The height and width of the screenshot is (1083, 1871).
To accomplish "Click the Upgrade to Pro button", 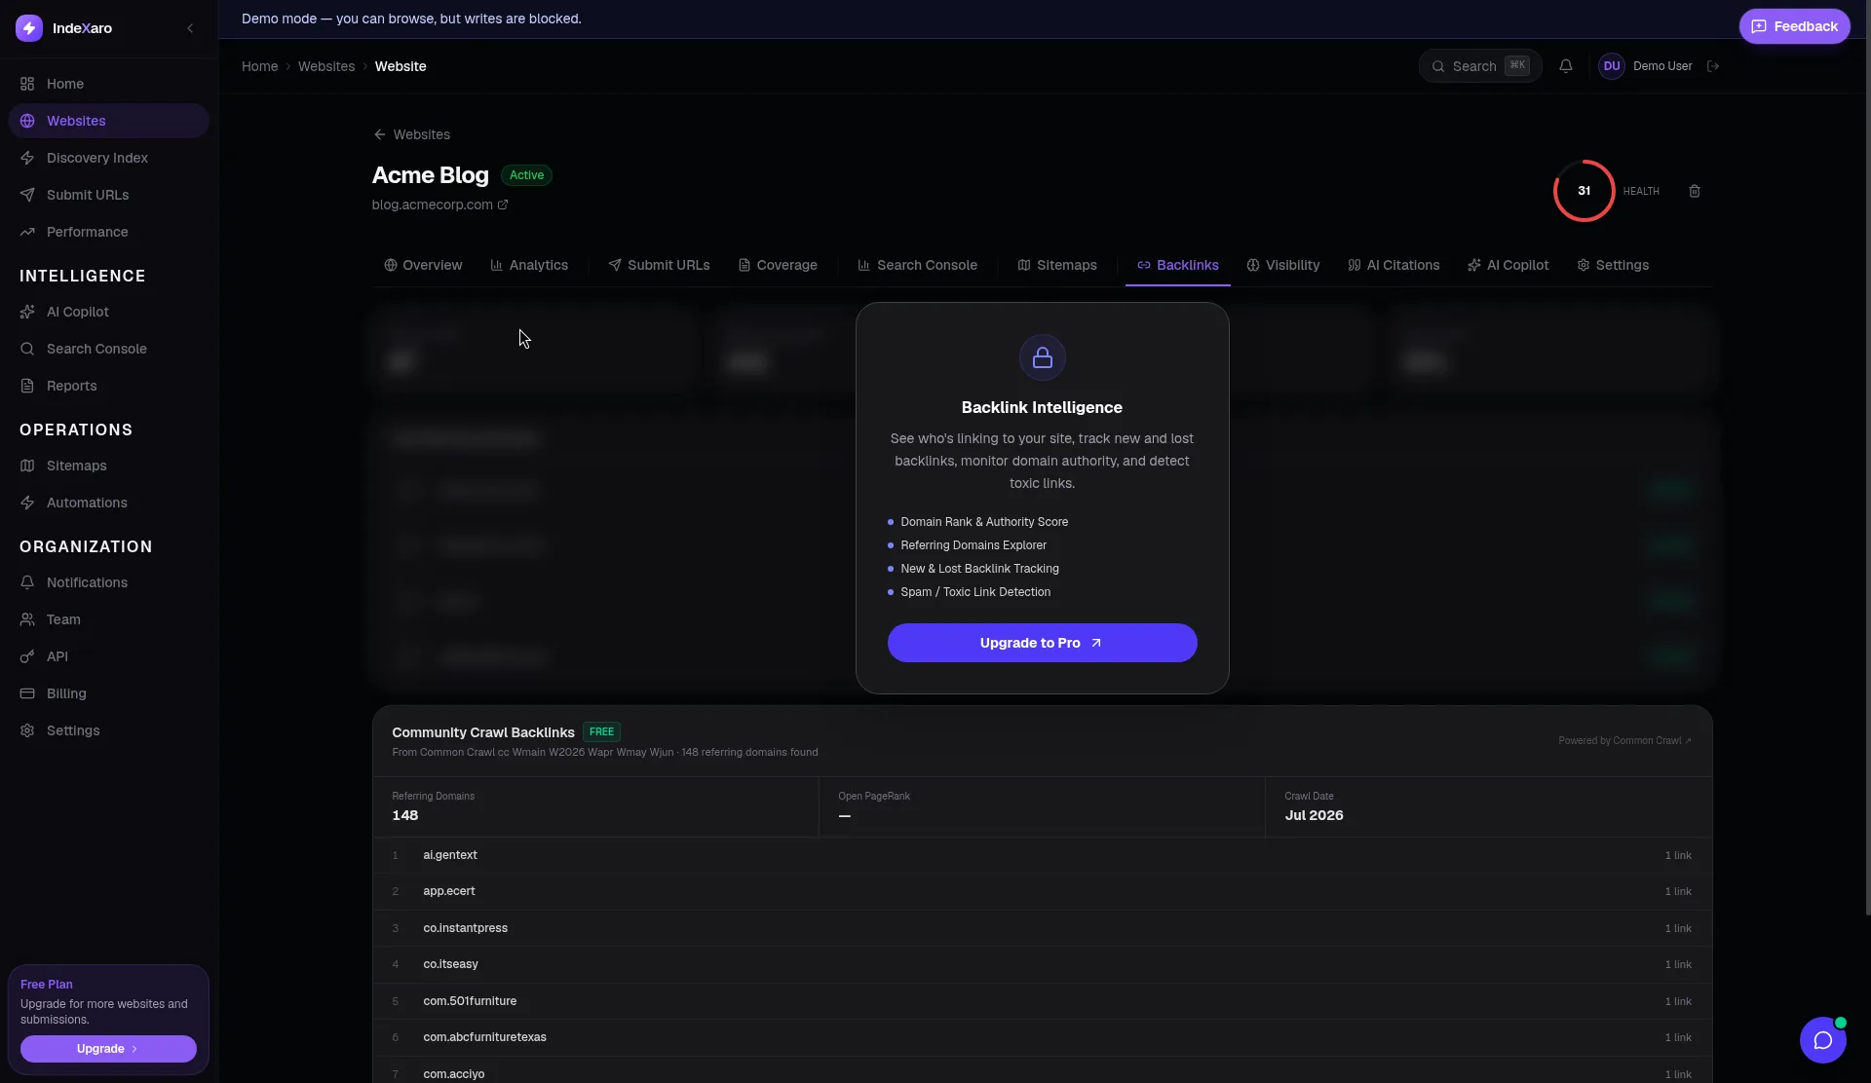I will pos(1042,643).
